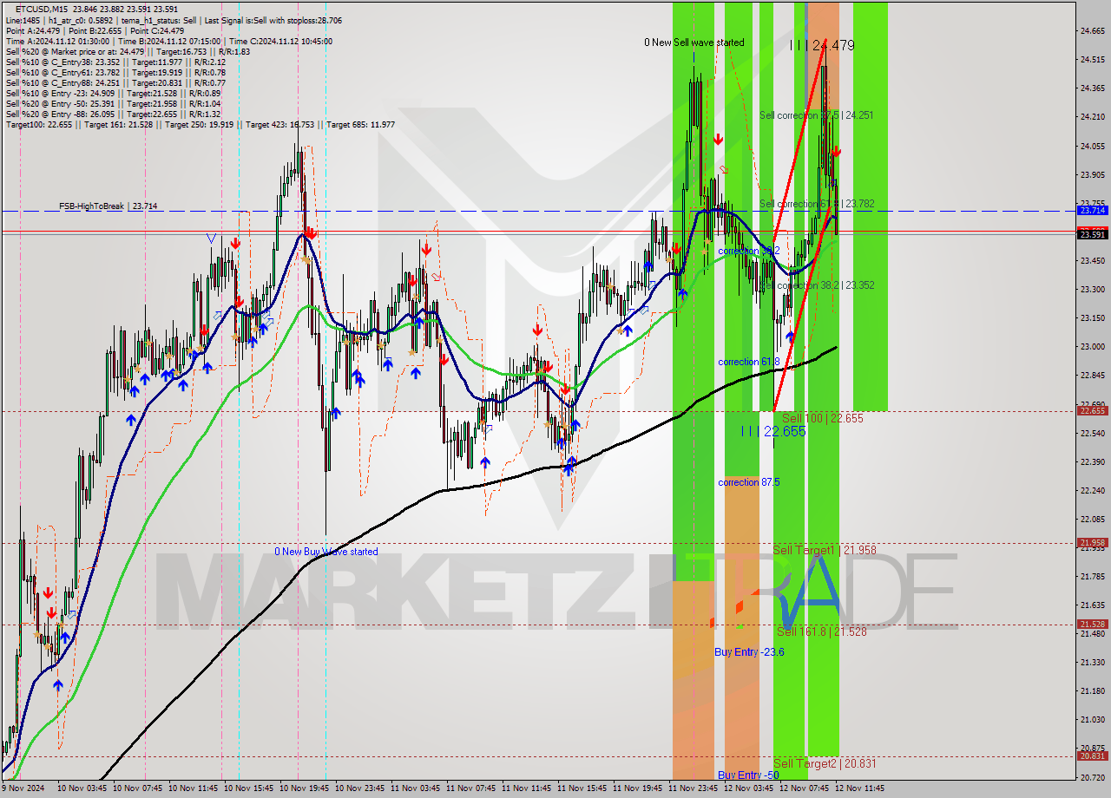Select 'Sell %10 @ C_Entry38' info line
This screenshot has height=798, width=1111.
[x=115, y=62]
